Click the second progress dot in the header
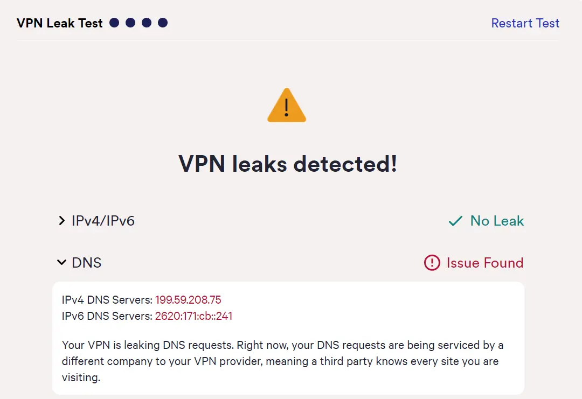 pos(130,23)
